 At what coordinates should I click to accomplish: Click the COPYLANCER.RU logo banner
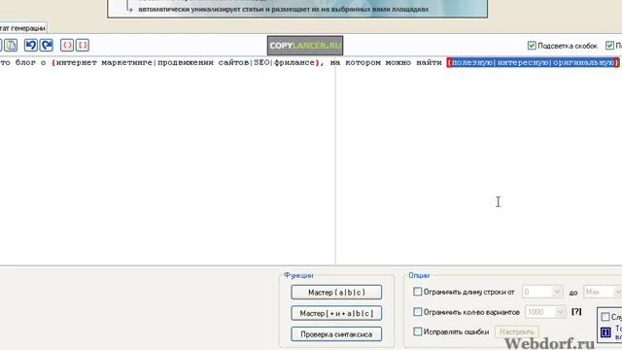coord(305,46)
